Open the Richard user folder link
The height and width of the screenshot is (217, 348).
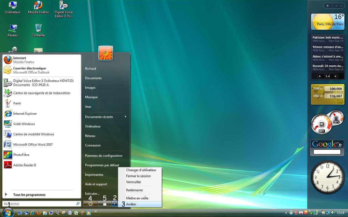point(91,69)
